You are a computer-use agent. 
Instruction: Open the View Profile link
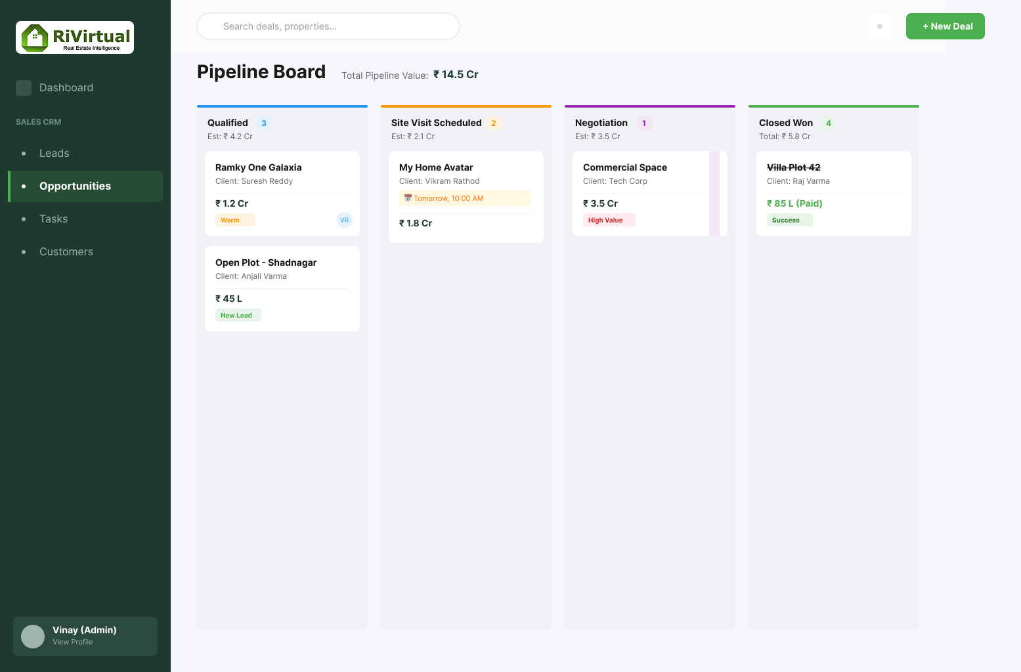pos(73,642)
